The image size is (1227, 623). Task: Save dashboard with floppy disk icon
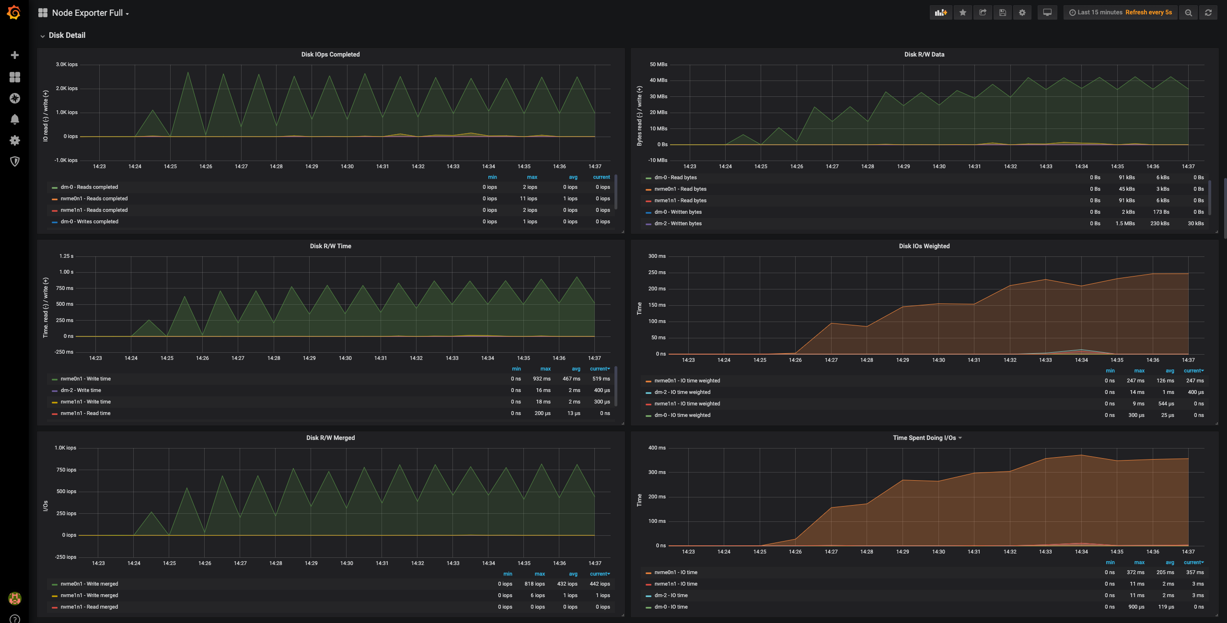click(1002, 12)
